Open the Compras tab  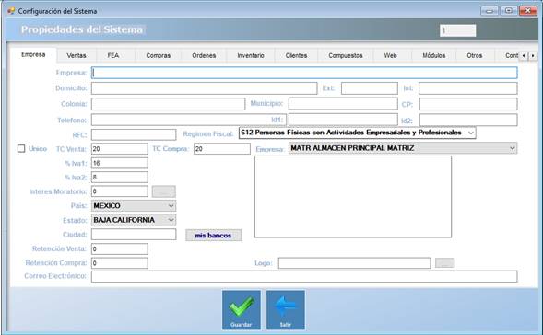coord(159,55)
